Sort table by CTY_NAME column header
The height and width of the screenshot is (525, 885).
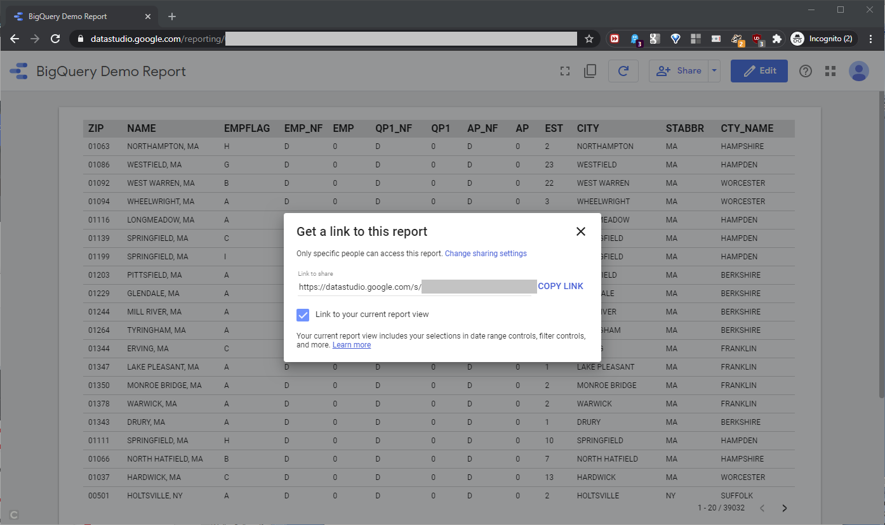tap(747, 128)
